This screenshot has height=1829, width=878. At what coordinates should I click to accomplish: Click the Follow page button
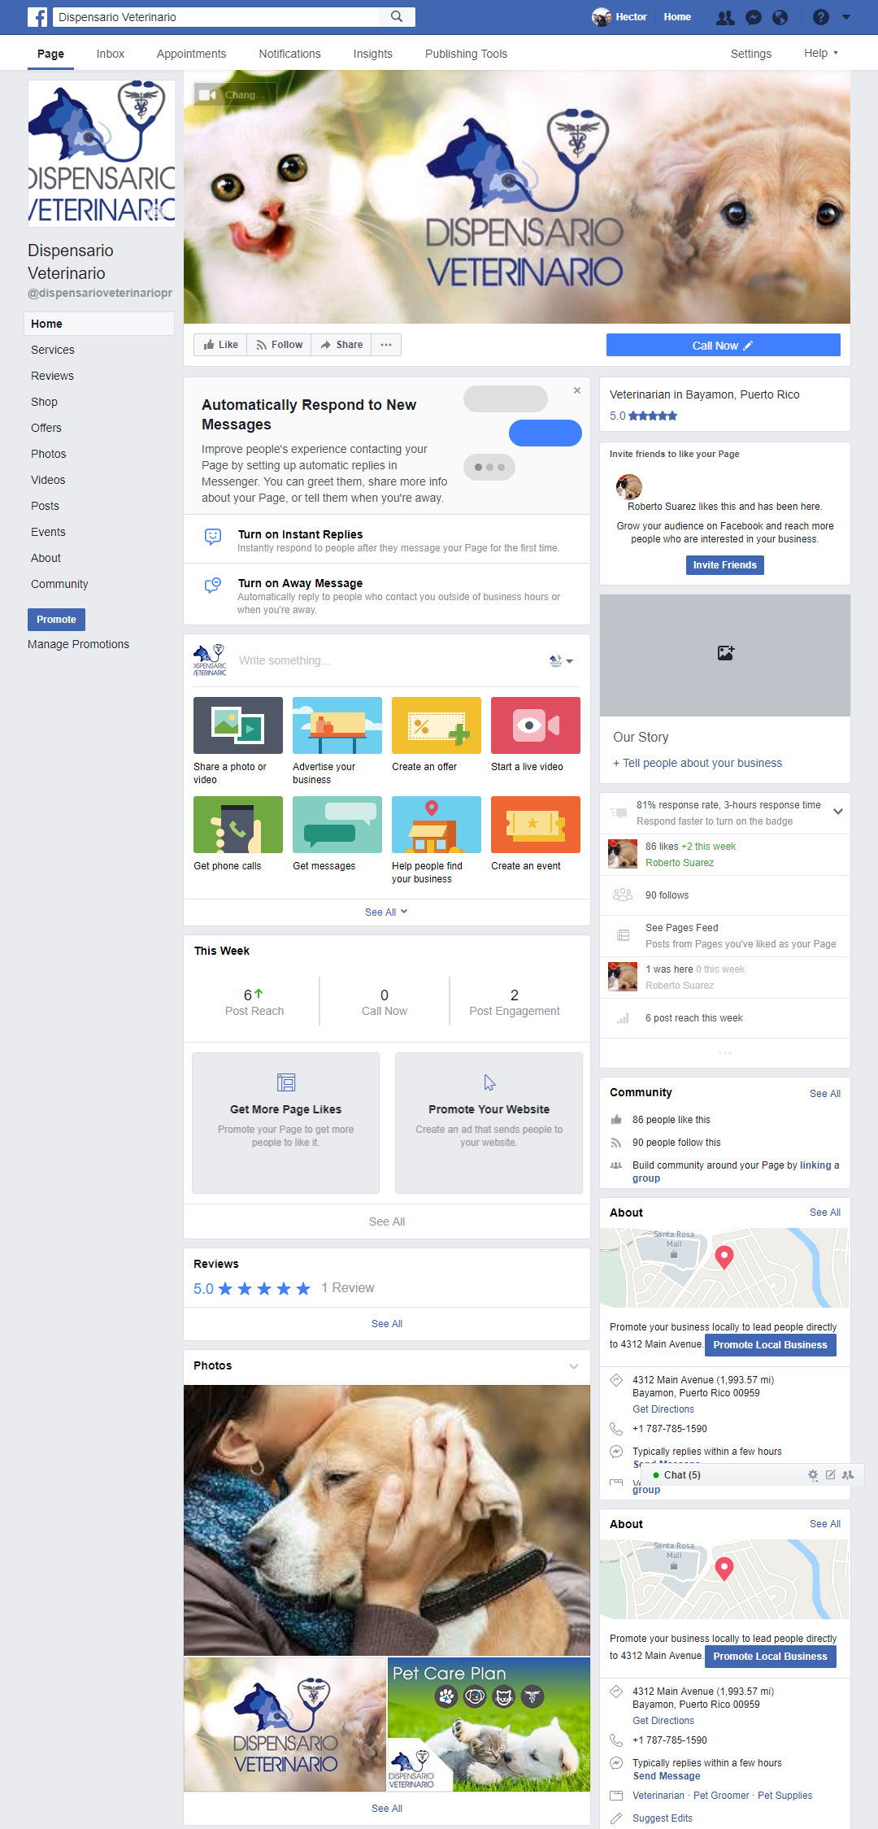(279, 345)
